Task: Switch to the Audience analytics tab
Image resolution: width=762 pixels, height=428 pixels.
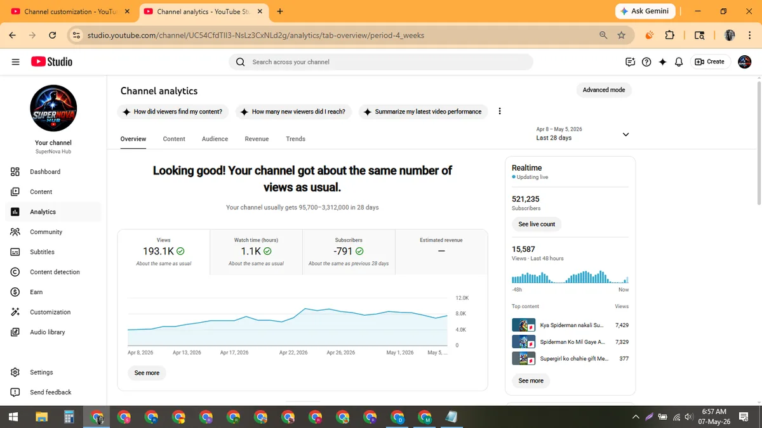Action: point(215,139)
